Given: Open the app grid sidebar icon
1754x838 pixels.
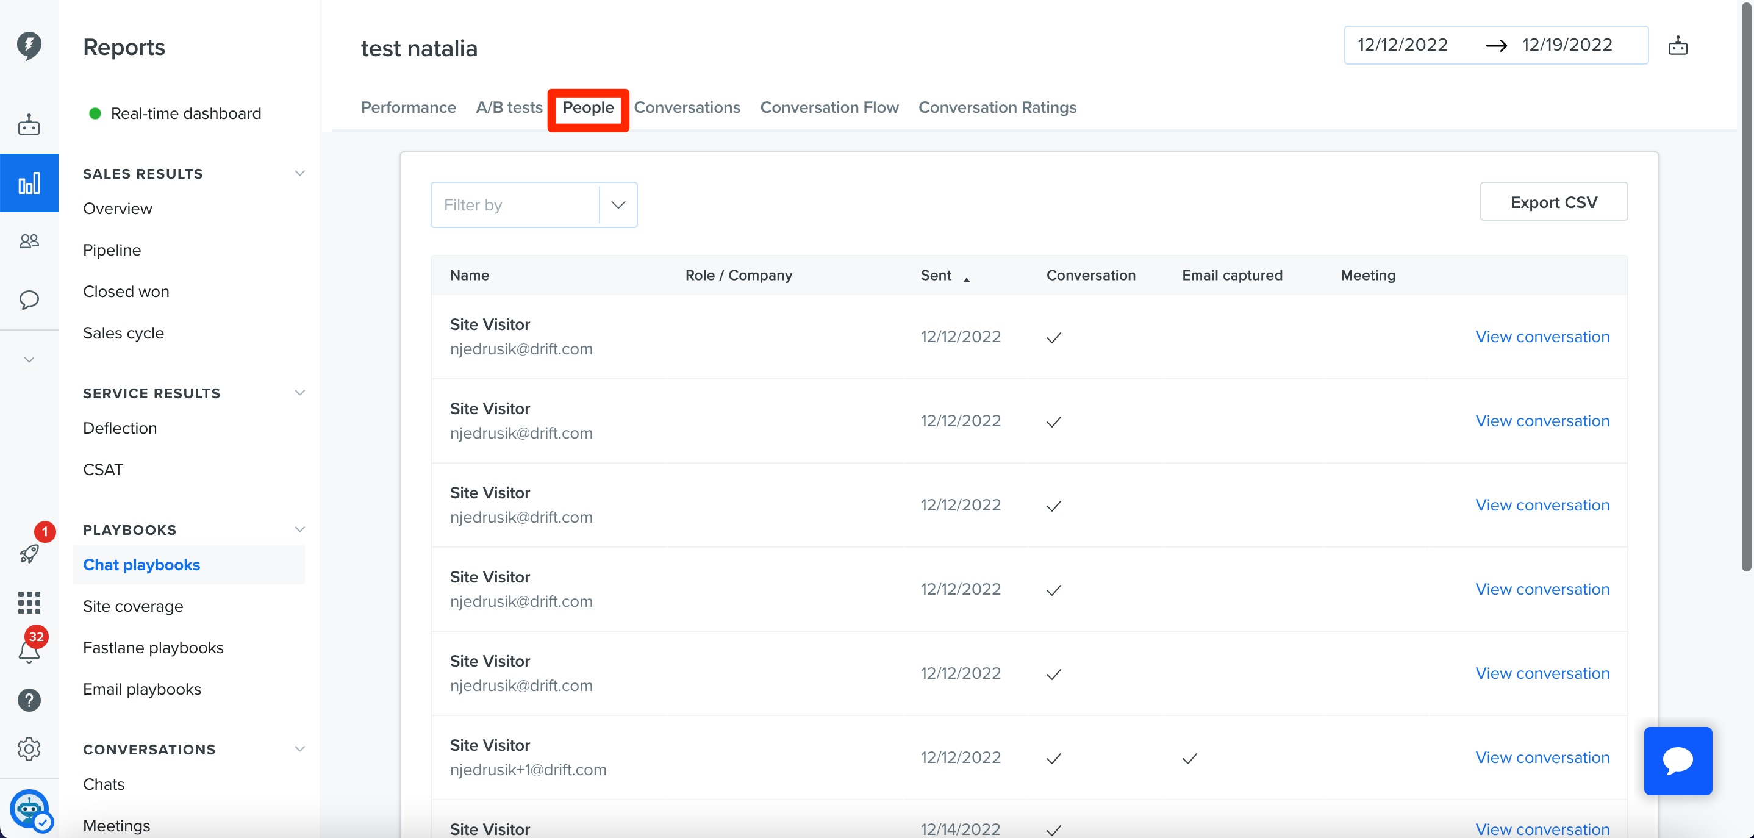Looking at the screenshot, I should (x=29, y=603).
